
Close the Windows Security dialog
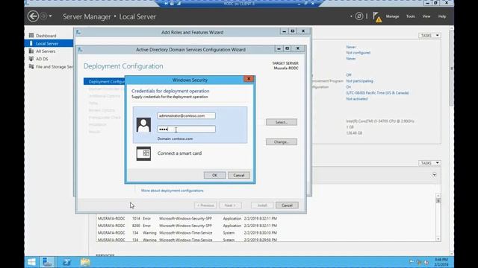(249, 79)
